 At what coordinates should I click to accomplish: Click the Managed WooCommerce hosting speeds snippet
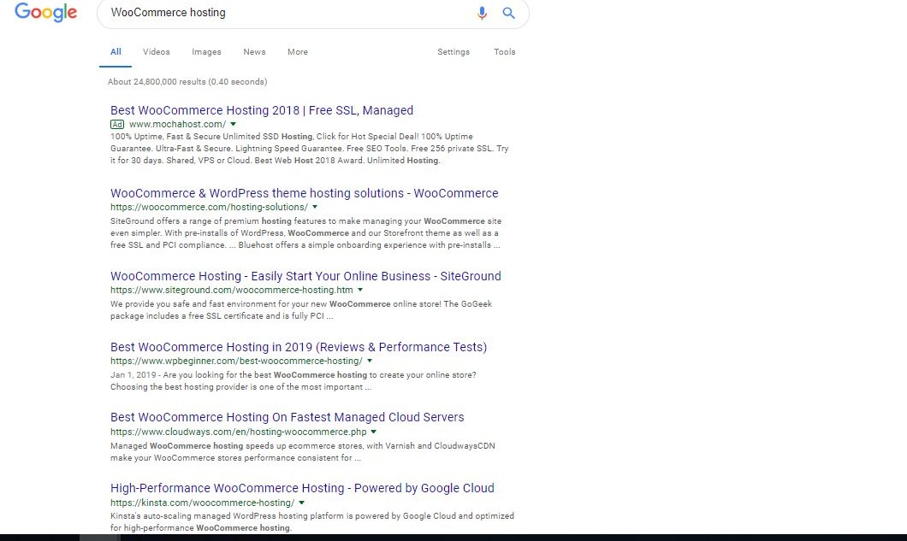pyautogui.click(x=303, y=452)
